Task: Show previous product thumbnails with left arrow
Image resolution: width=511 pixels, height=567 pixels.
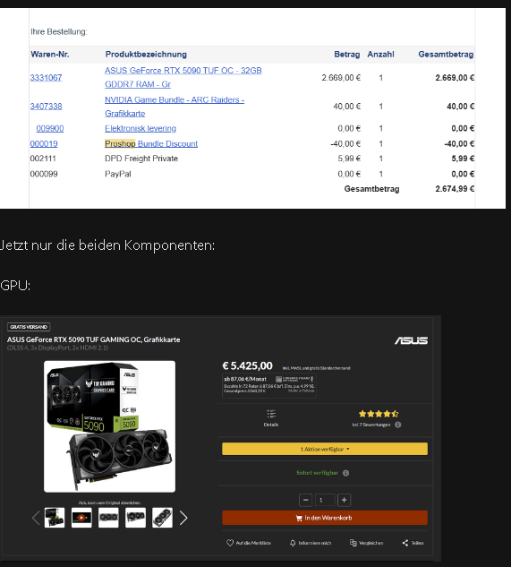Action: [x=36, y=518]
